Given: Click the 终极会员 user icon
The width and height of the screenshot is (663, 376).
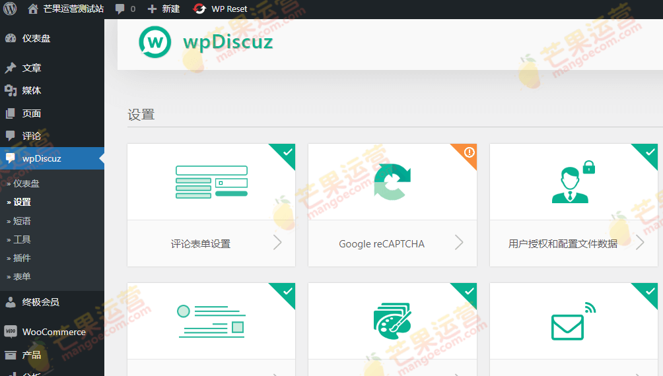Looking at the screenshot, I should pyautogui.click(x=11, y=302).
